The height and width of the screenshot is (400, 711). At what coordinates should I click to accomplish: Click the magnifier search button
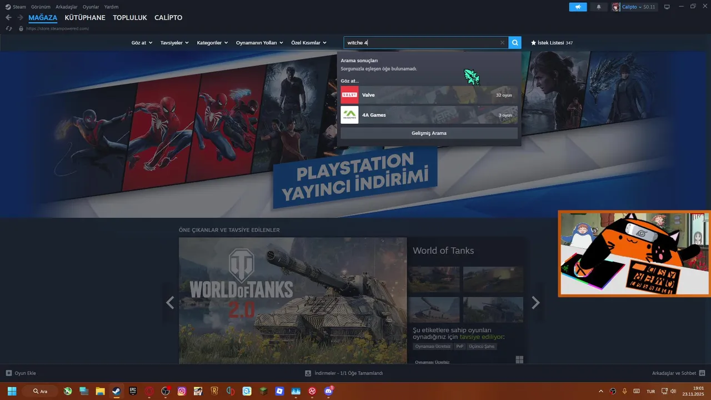pos(515,42)
